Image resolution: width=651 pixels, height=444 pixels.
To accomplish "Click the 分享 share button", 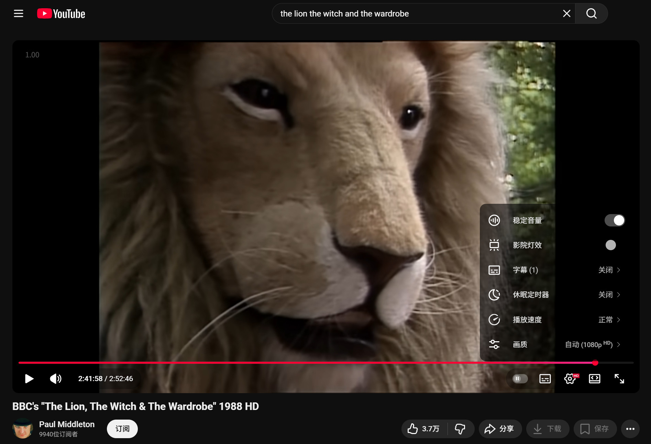I will pos(500,429).
